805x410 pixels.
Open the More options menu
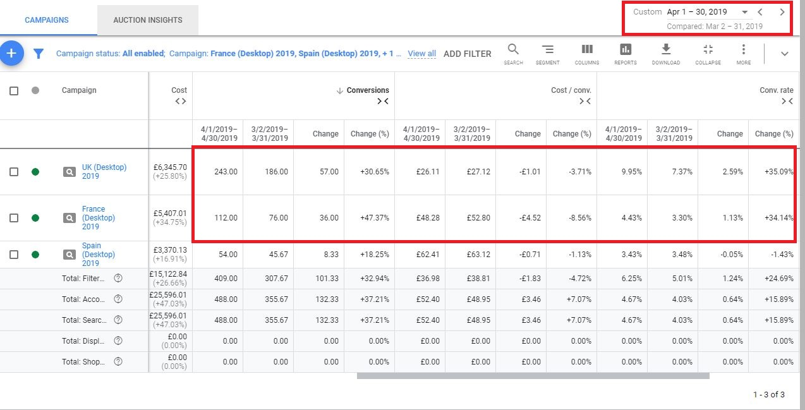coord(744,50)
